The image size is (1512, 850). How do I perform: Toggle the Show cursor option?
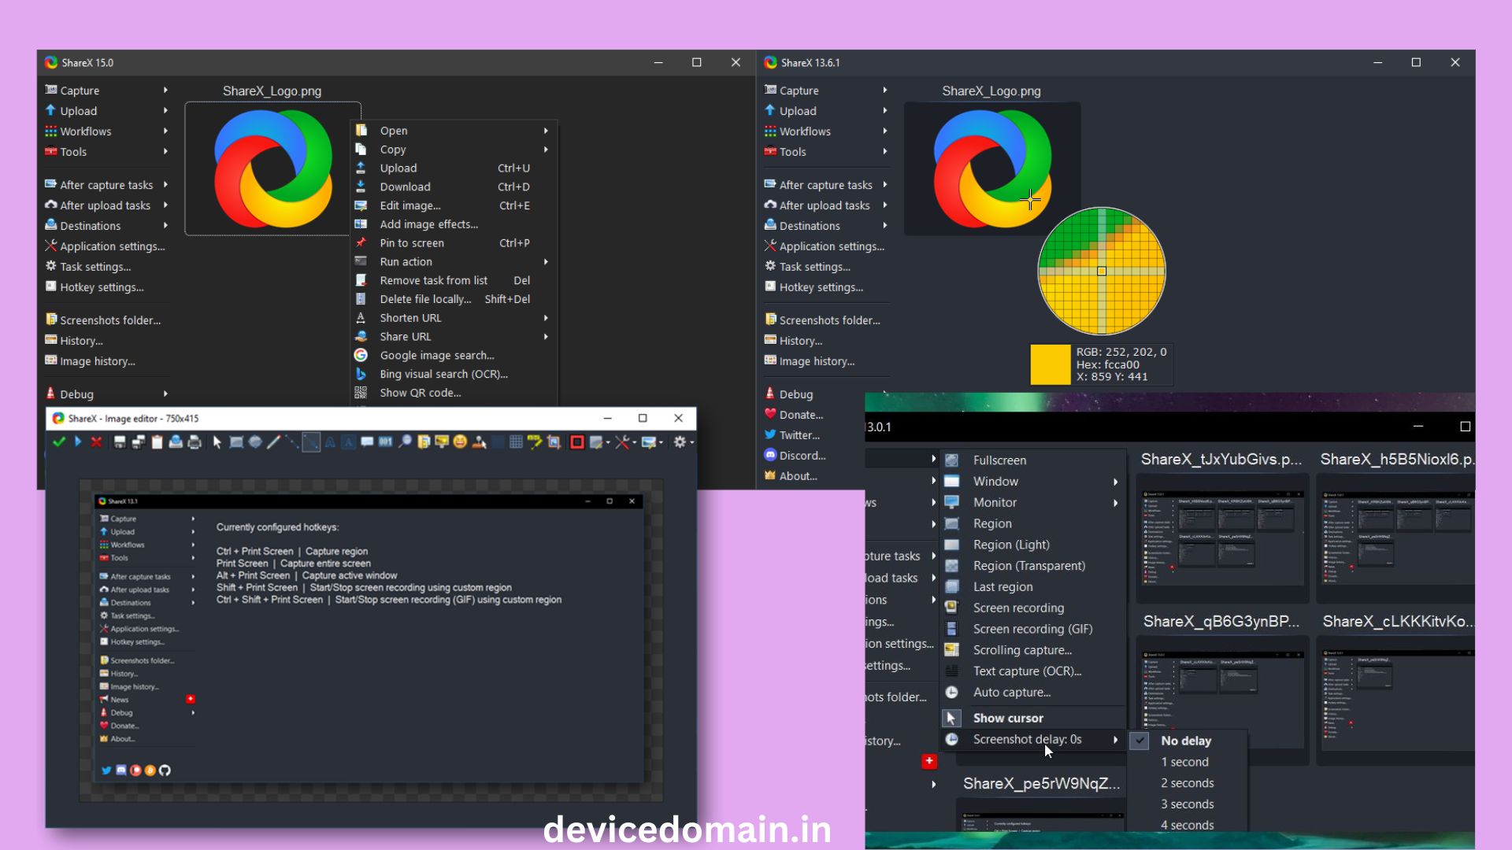click(1008, 718)
